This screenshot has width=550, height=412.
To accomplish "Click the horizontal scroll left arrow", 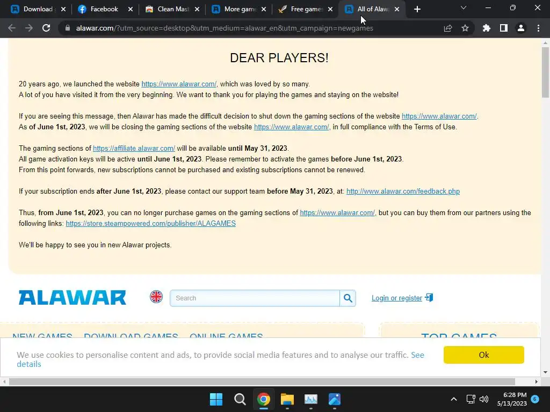I will [x=4, y=381].
